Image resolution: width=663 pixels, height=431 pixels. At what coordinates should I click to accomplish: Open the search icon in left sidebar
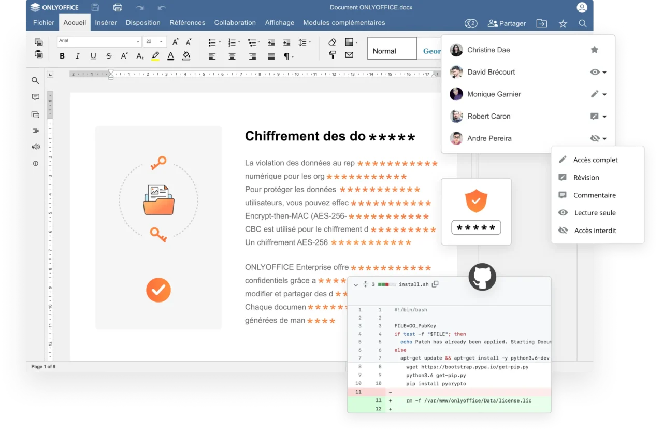(35, 80)
